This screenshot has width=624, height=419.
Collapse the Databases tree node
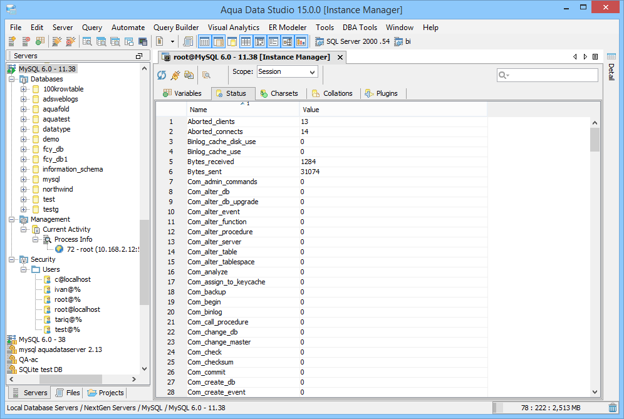[12, 79]
